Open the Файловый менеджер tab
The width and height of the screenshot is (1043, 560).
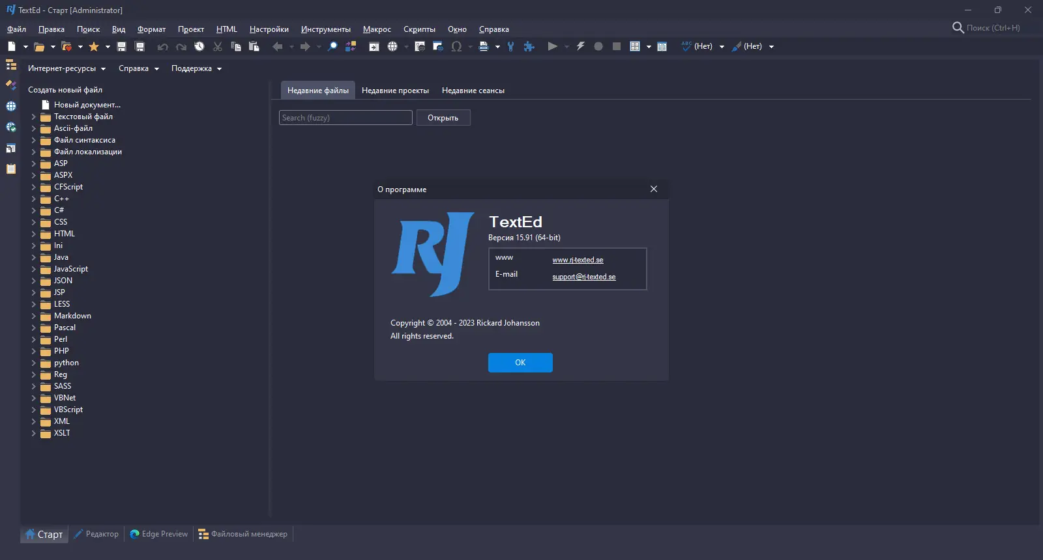[x=243, y=534]
